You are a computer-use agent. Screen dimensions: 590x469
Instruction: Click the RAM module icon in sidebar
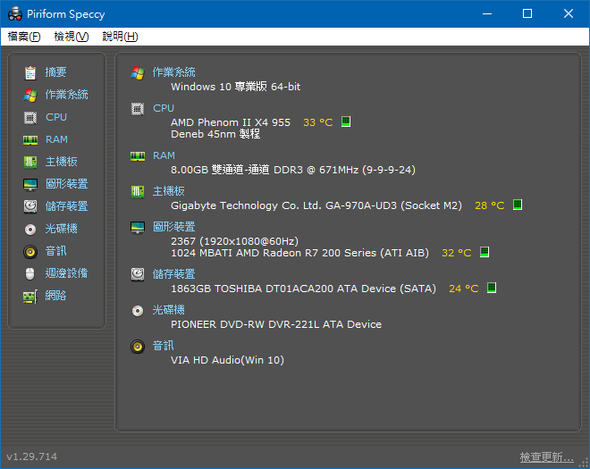coord(30,140)
